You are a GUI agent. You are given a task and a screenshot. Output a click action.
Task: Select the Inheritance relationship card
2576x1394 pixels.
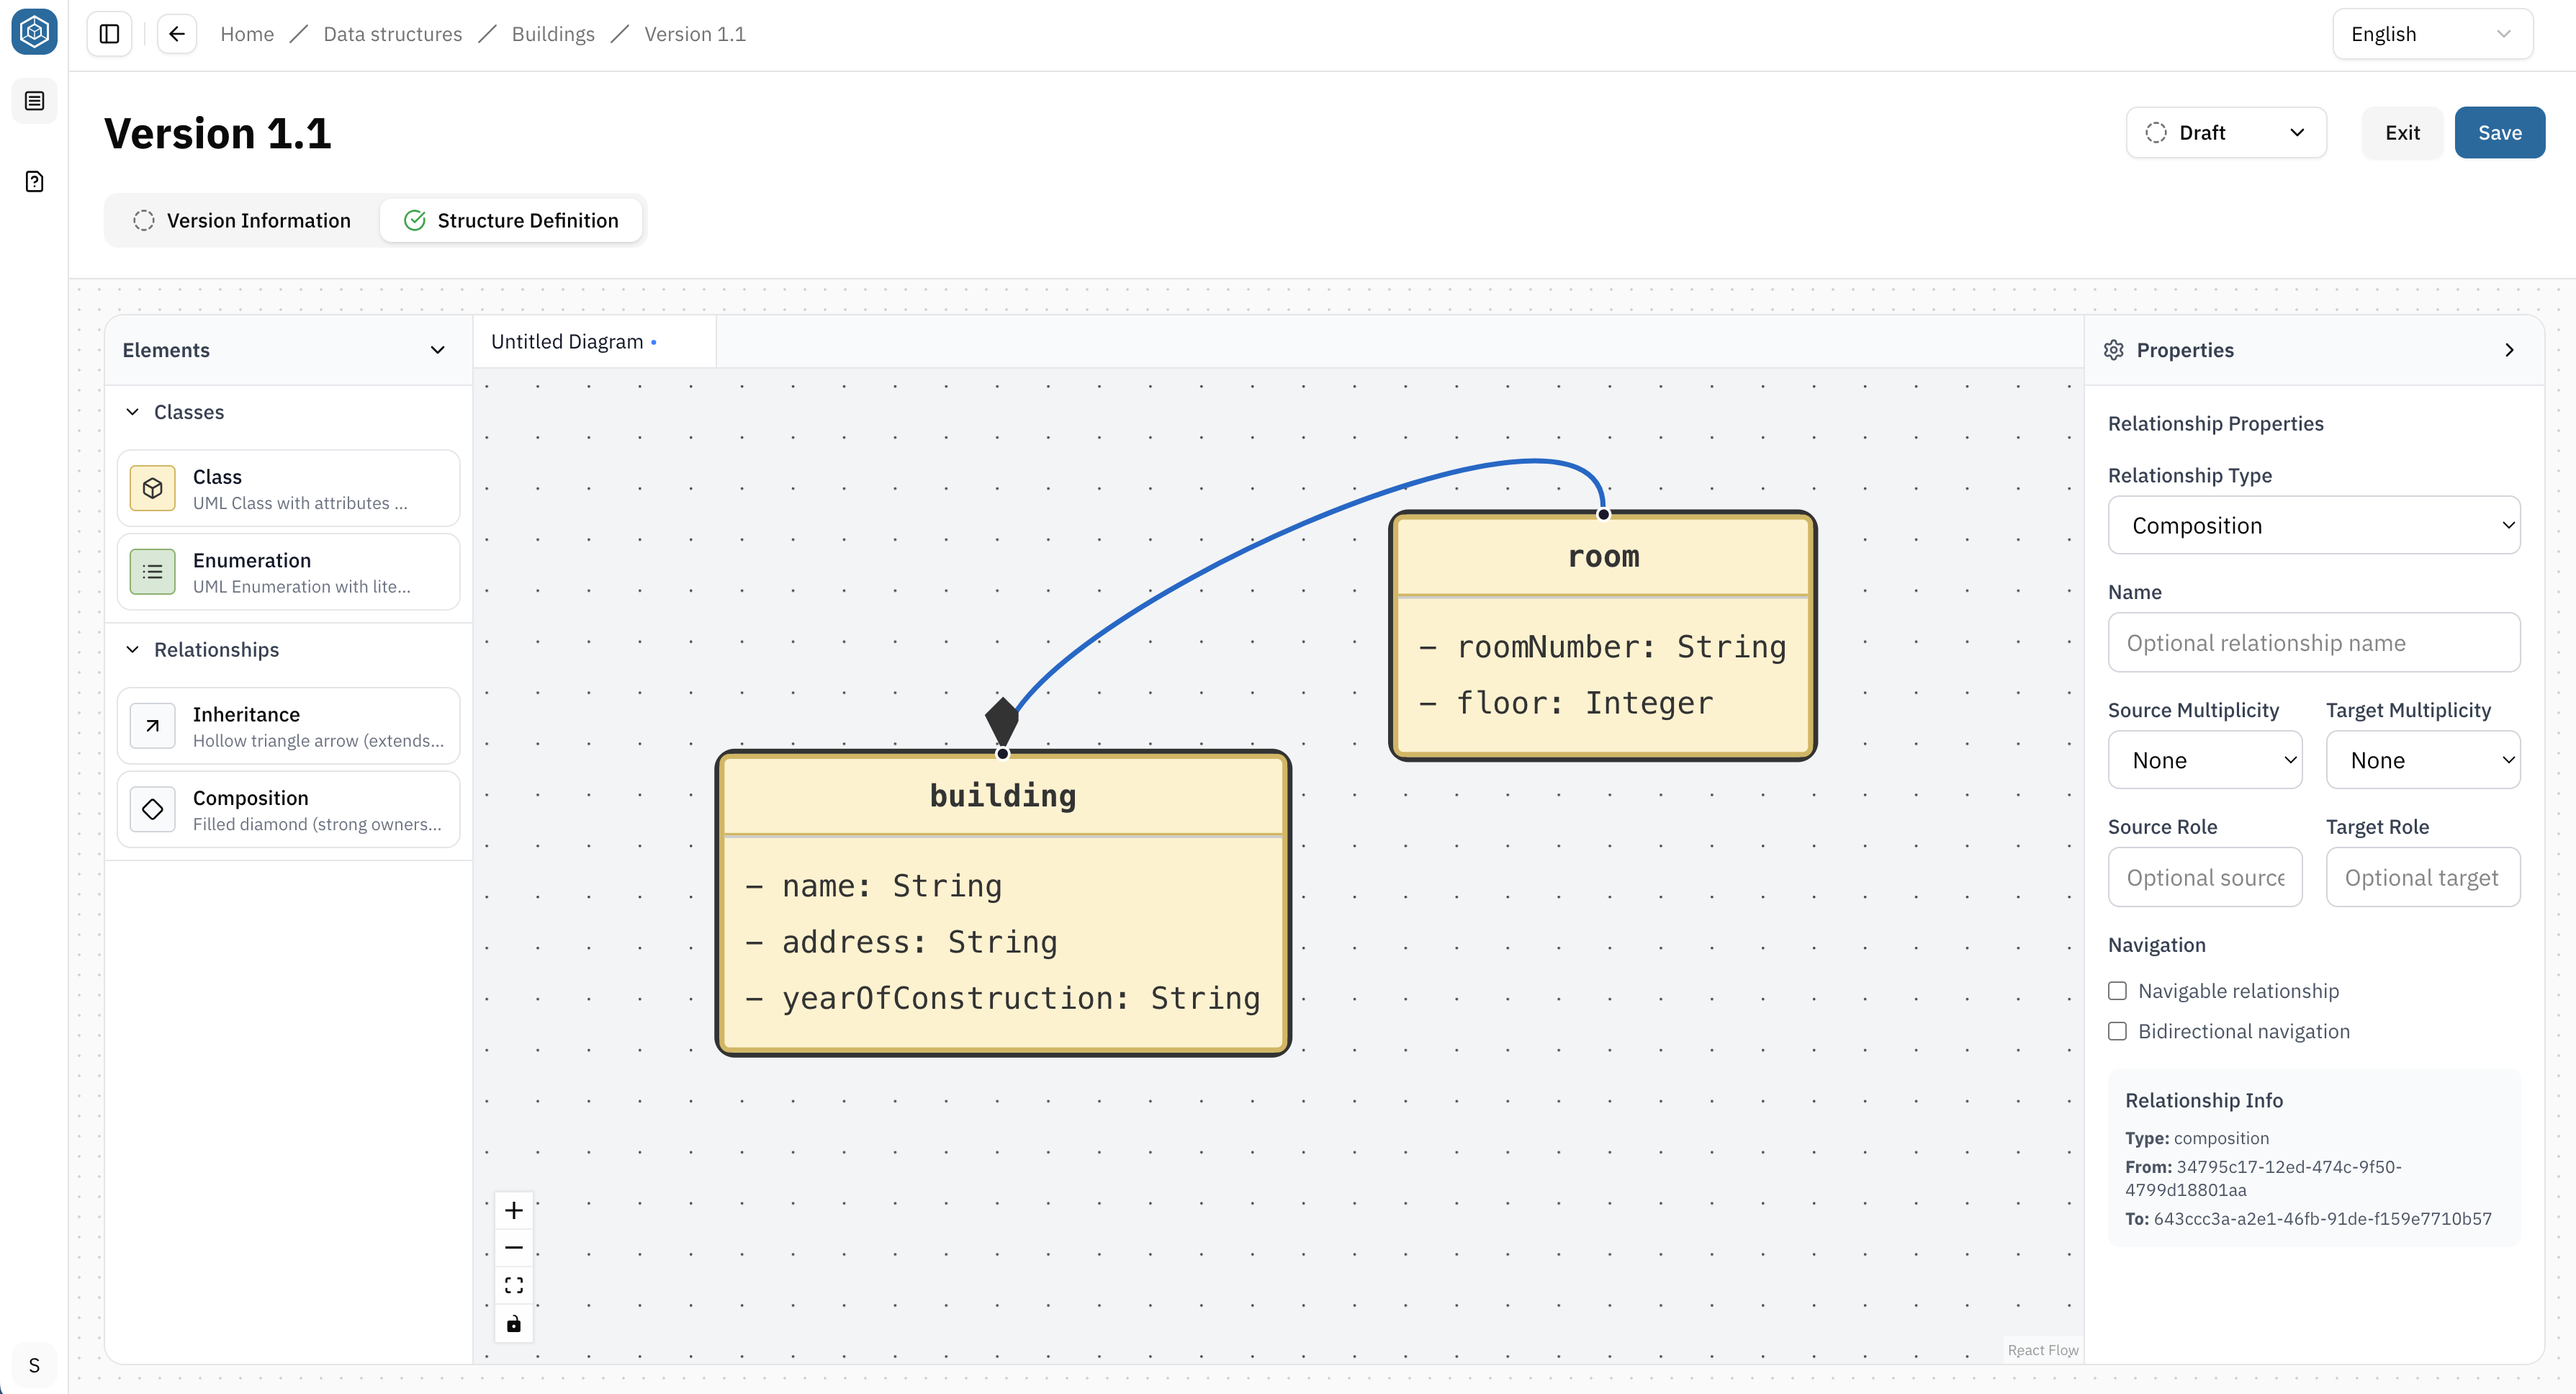tap(288, 726)
